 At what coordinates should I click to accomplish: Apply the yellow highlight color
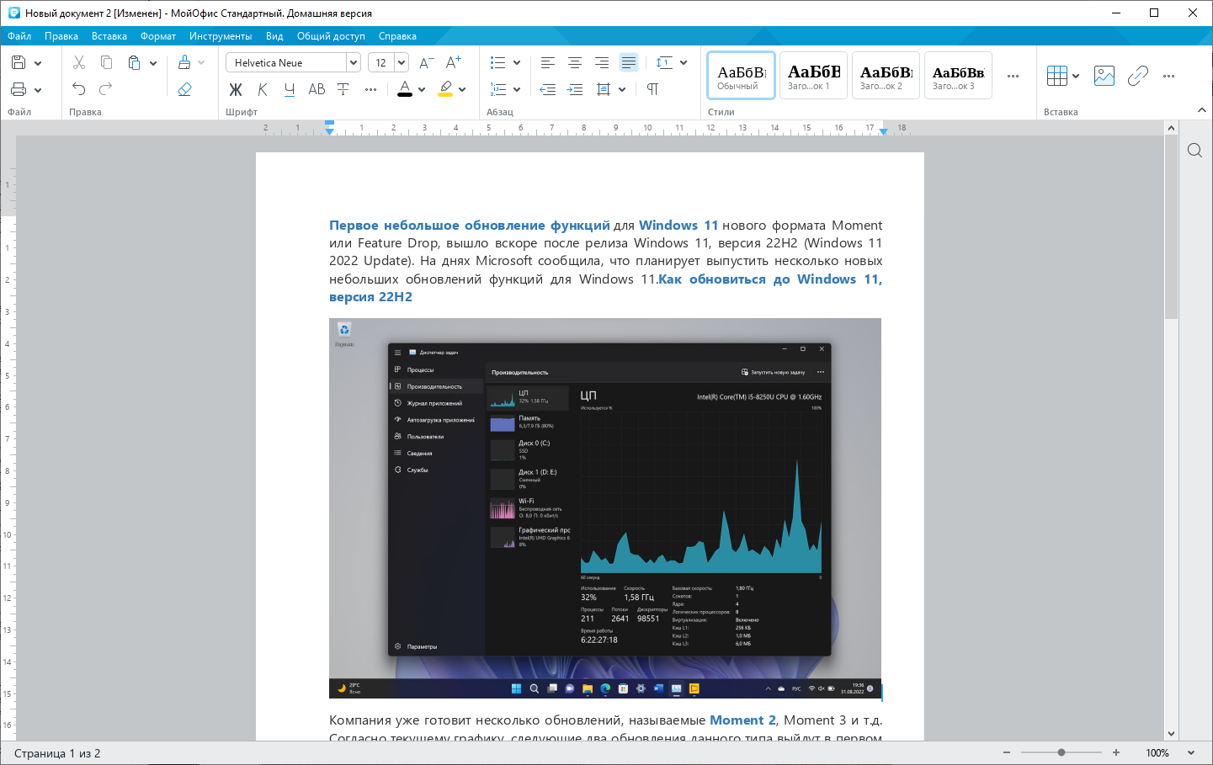[445, 89]
